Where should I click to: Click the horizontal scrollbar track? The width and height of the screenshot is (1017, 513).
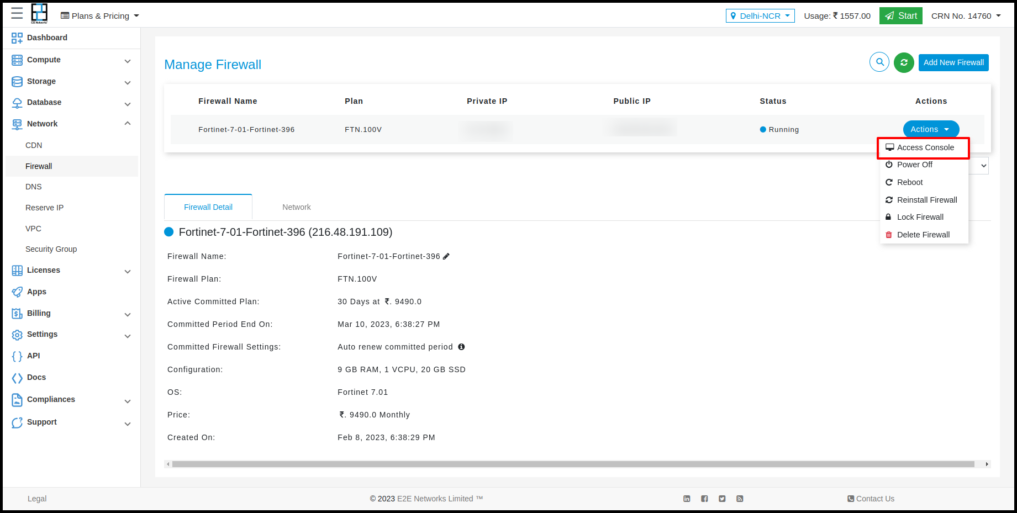tap(573, 464)
